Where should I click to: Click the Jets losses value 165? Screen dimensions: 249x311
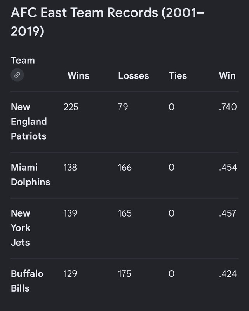coord(125,213)
